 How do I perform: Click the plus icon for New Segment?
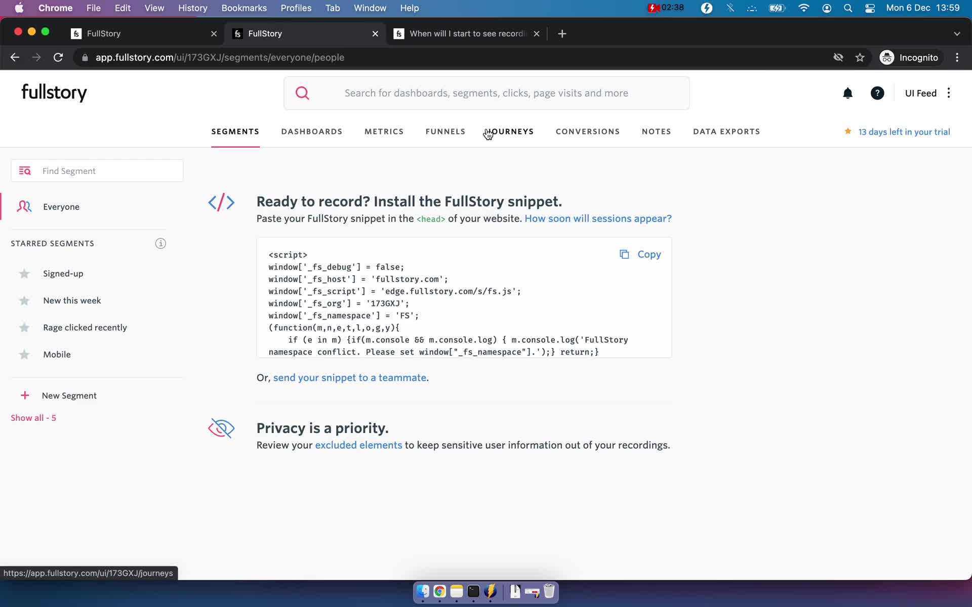click(x=25, y=395)
